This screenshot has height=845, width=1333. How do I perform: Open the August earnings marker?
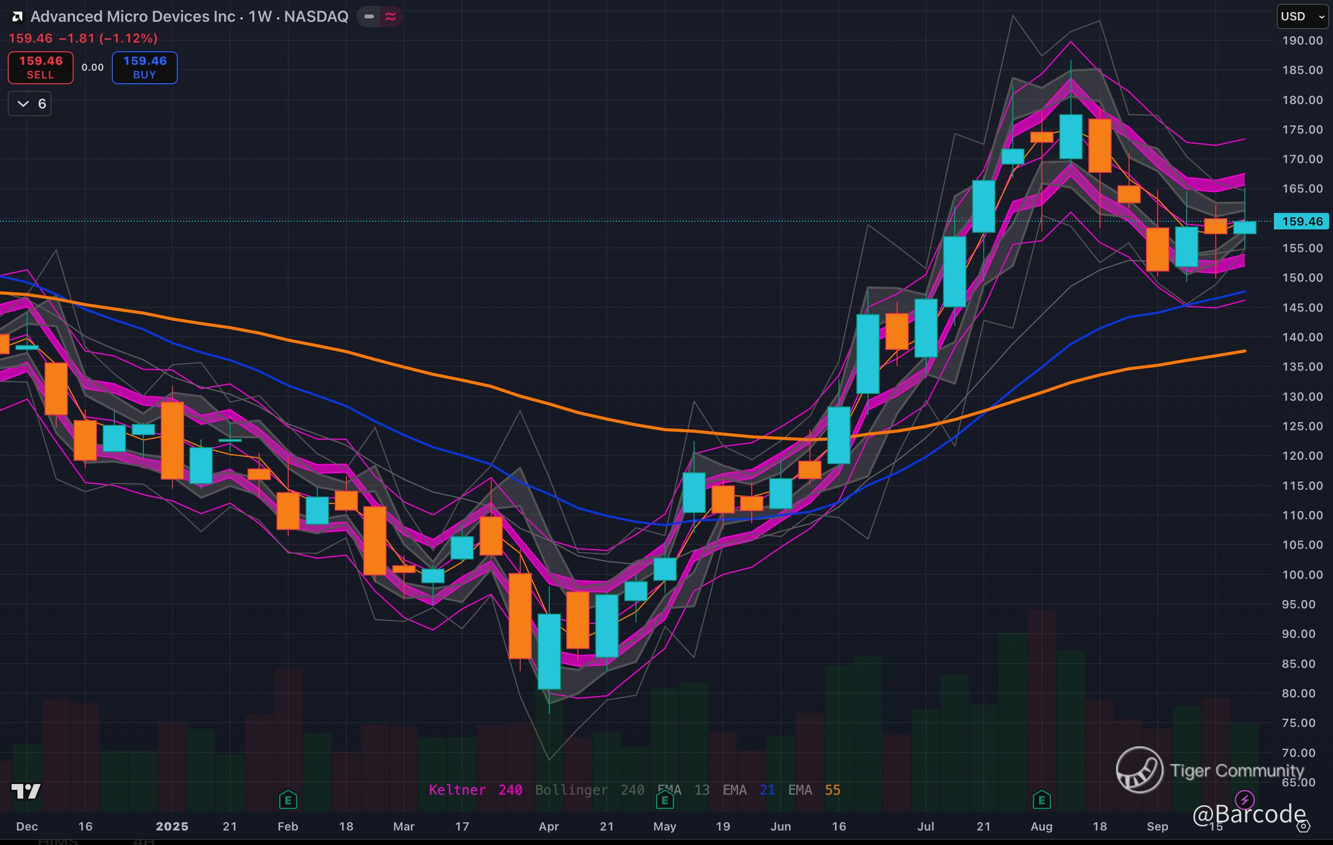(1041, 800)
